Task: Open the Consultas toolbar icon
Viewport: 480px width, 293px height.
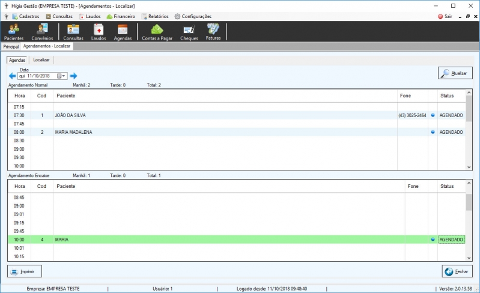Action: point(73,32)
